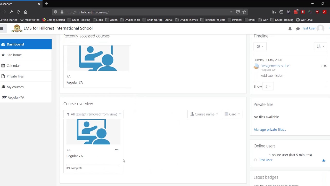330x186 pixels.
Task: Click the Test User avatar picture
Action: 320,28
